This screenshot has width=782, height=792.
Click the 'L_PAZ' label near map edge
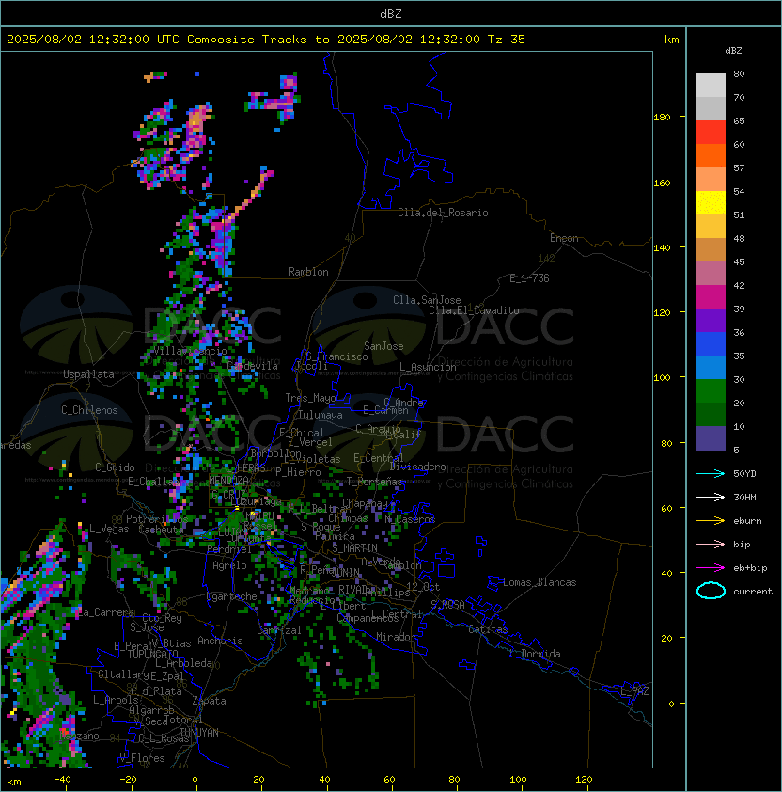click(x=634, y=691)
